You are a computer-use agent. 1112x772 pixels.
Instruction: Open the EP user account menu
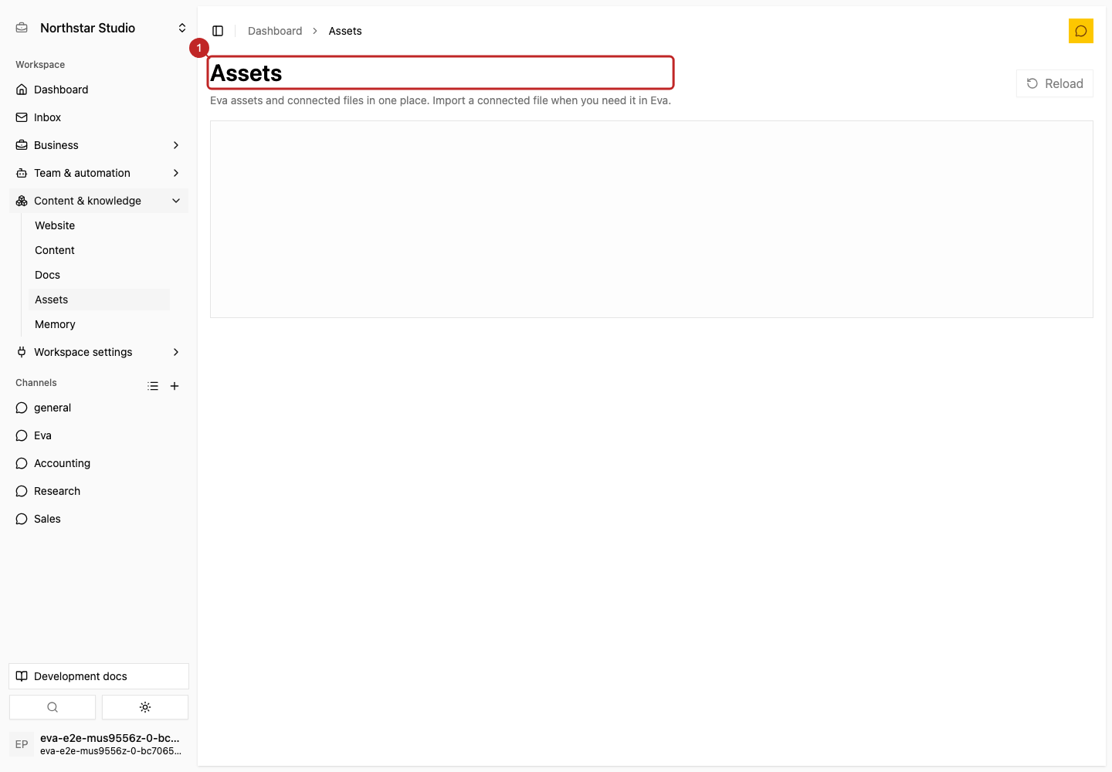click(x=99, y=744)
